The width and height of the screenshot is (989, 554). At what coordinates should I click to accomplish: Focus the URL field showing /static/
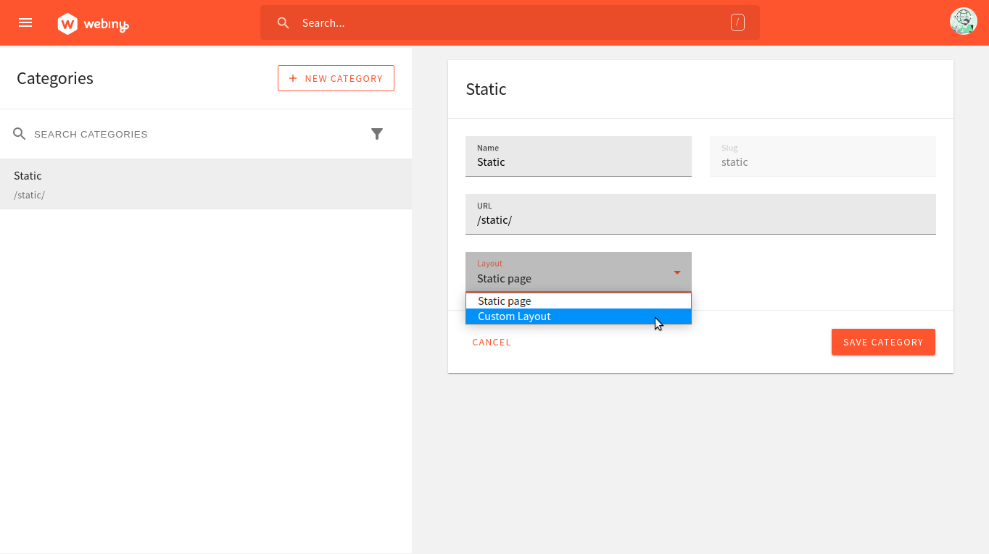click(x=700, y=219)
